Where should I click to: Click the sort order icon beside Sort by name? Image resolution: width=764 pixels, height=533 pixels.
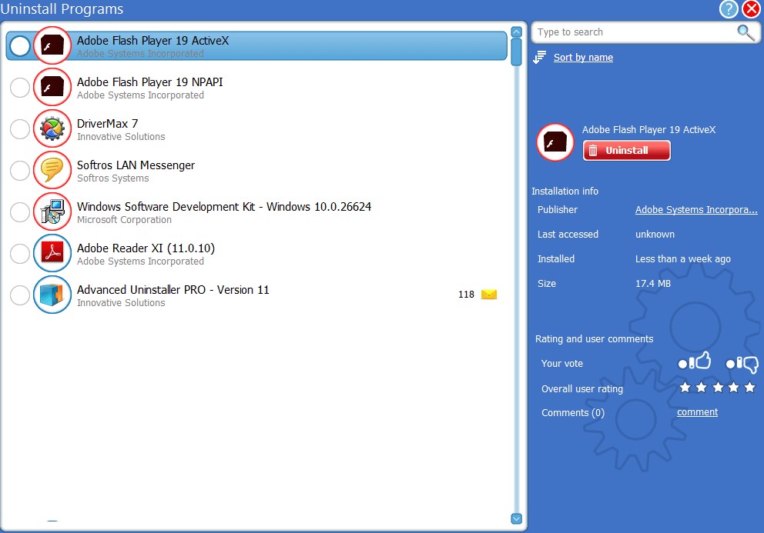tap(539, 58)
